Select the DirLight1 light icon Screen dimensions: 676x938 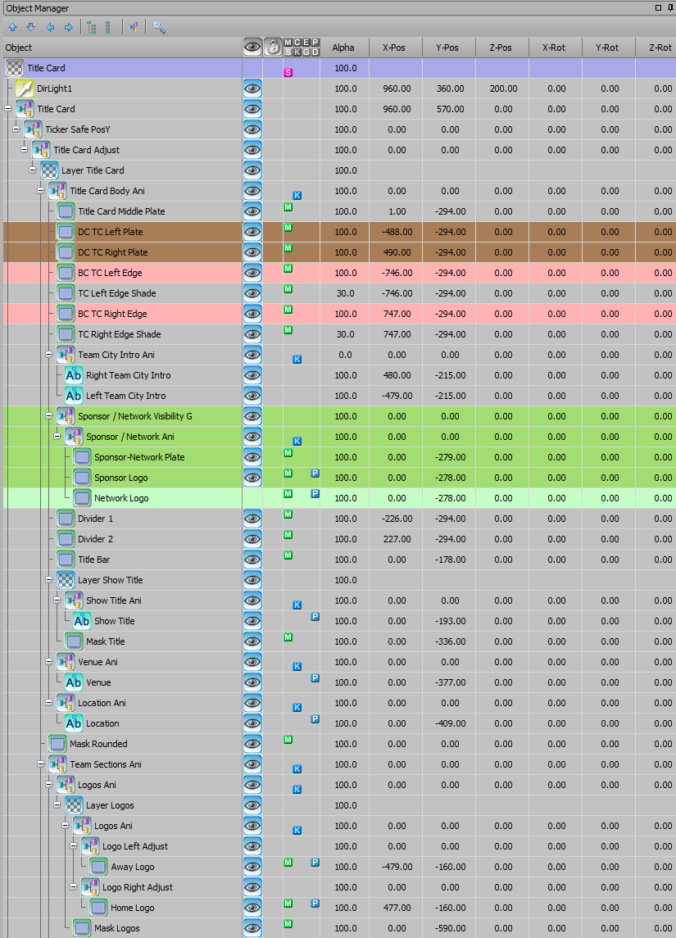(x=25, y=88)
